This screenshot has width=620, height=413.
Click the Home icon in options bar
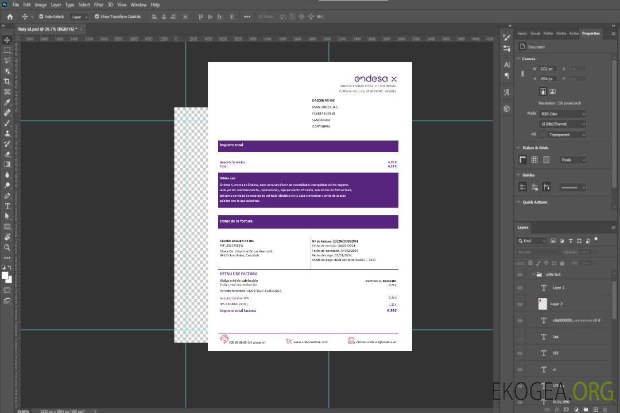(x=10, y=17)
